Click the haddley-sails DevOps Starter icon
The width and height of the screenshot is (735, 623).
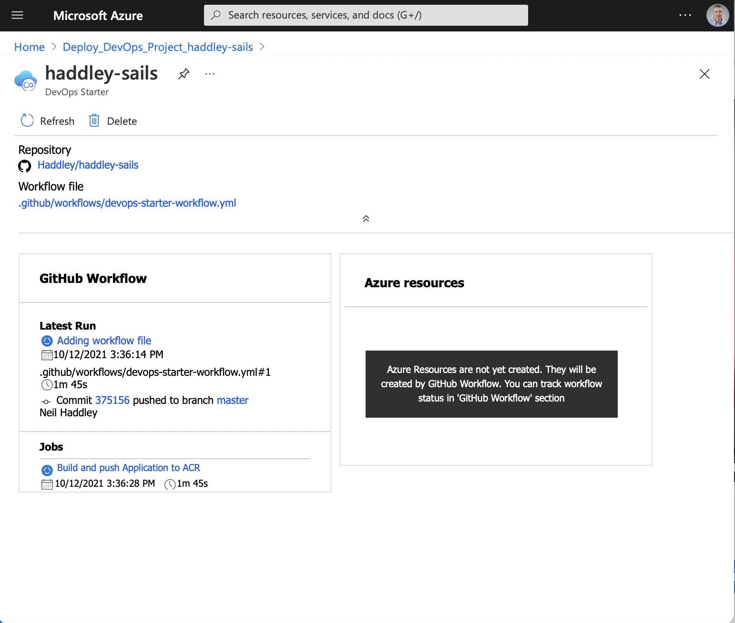point(26,80)
